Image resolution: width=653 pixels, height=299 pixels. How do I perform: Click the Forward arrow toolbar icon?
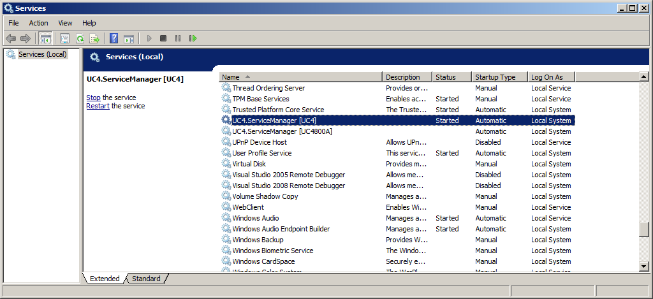click(26, 39)
